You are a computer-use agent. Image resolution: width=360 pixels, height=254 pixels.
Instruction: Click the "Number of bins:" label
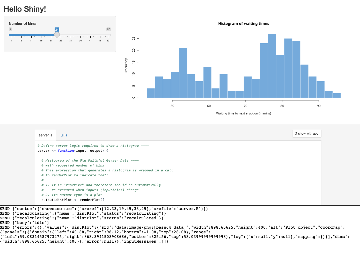(x=23, y=24)
